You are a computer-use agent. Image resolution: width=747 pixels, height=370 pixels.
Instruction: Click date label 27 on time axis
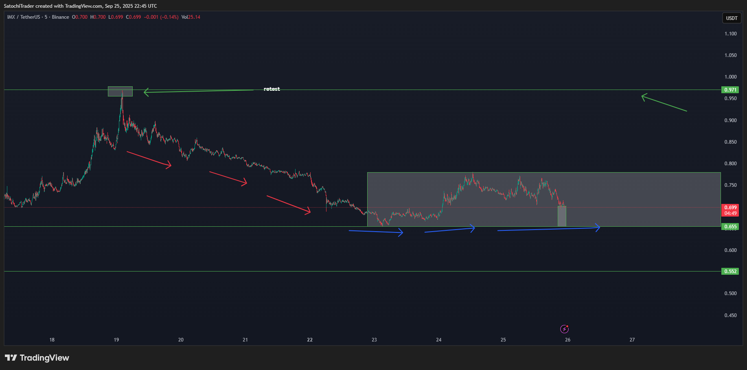[632, 339]
